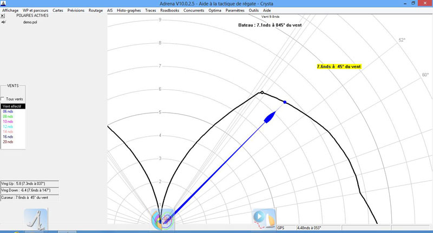Minimize the Adrena window

(x=405, y=3)
